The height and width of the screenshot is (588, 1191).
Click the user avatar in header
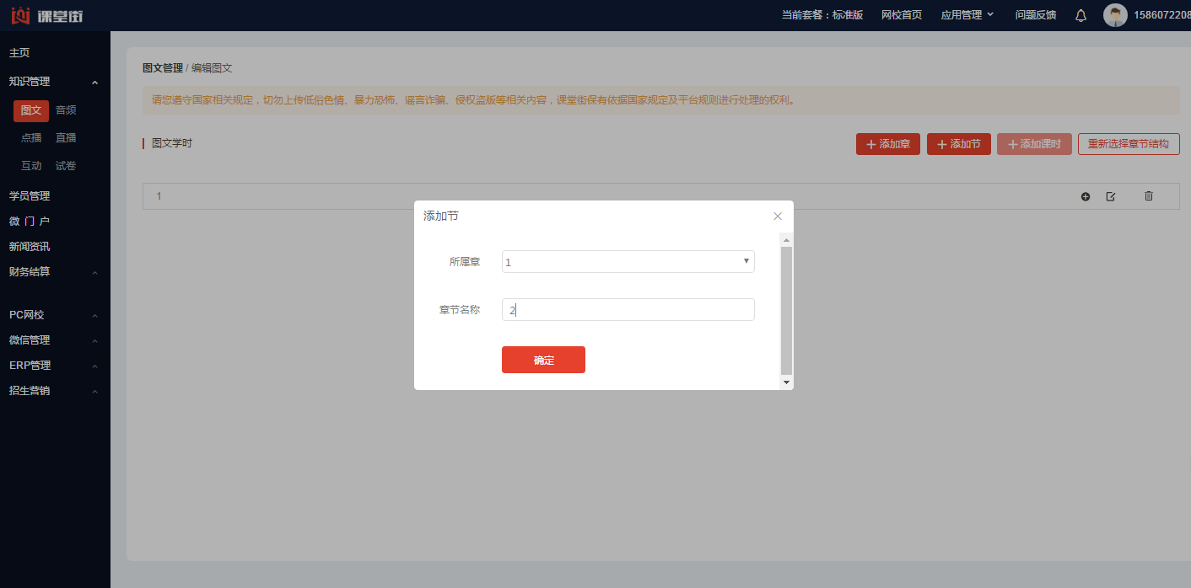[1115, 15]
